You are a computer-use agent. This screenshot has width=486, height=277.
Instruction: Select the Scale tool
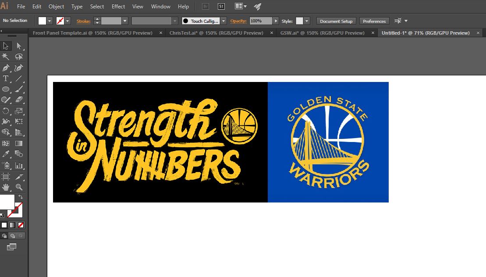19,110
